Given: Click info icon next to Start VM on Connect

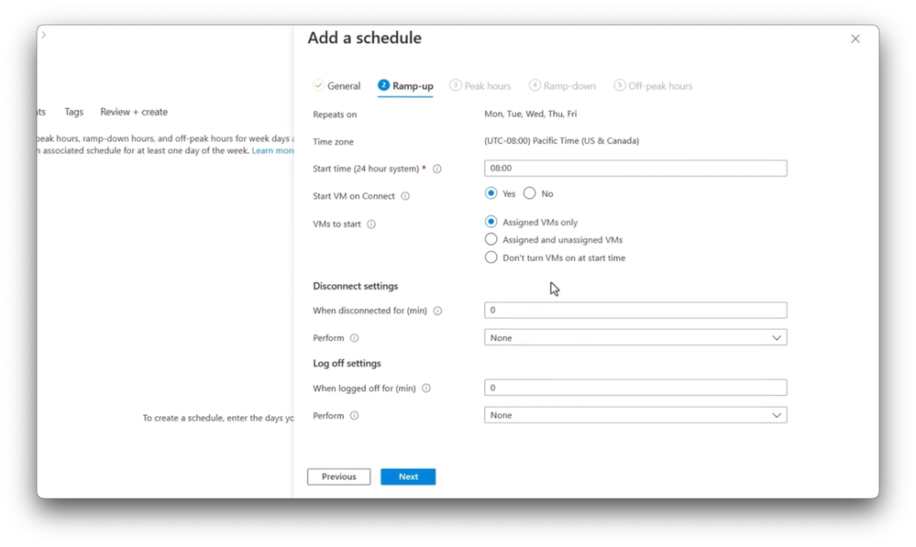Looking at the screenshot, I should [405, 196].
